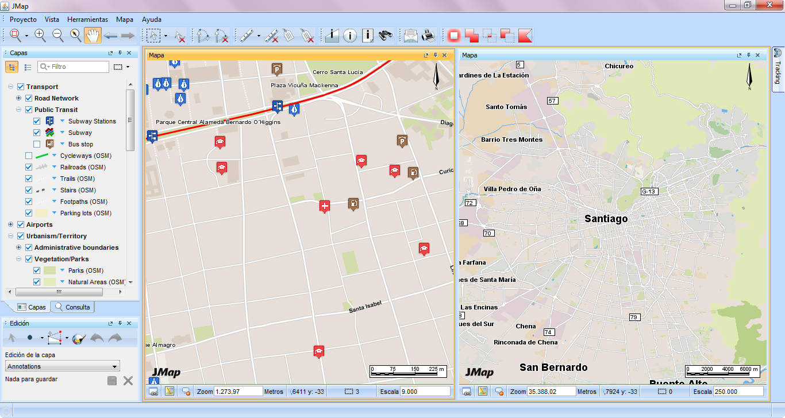Click the Tracking side panel icon
The height and width of the screenshot is (418, 785).
[x=778, y=53]
